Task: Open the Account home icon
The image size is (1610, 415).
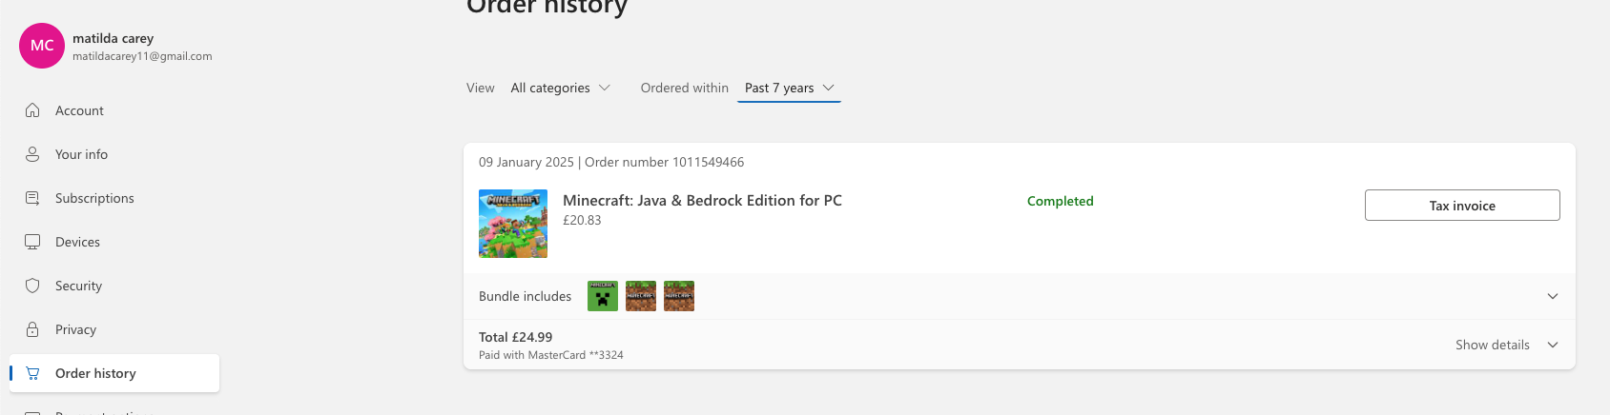Action: [x=32, y=110]
